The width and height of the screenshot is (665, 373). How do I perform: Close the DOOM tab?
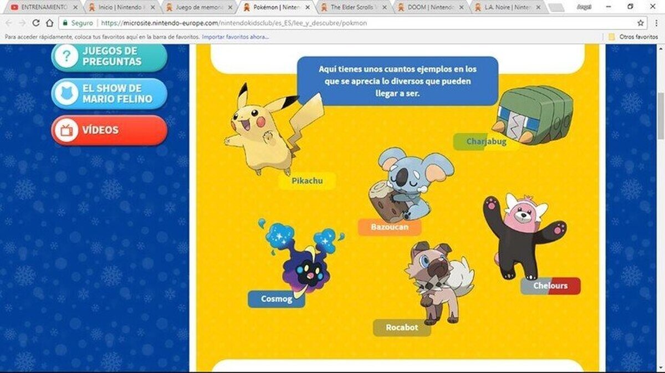pyautogui.click(x=462, y=7)
